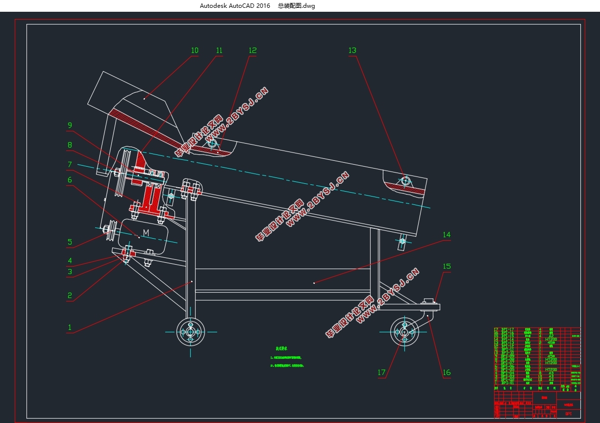This screenshot has height=423, width=600.
Task: Click part callout number 7
Action: (70, 165)
